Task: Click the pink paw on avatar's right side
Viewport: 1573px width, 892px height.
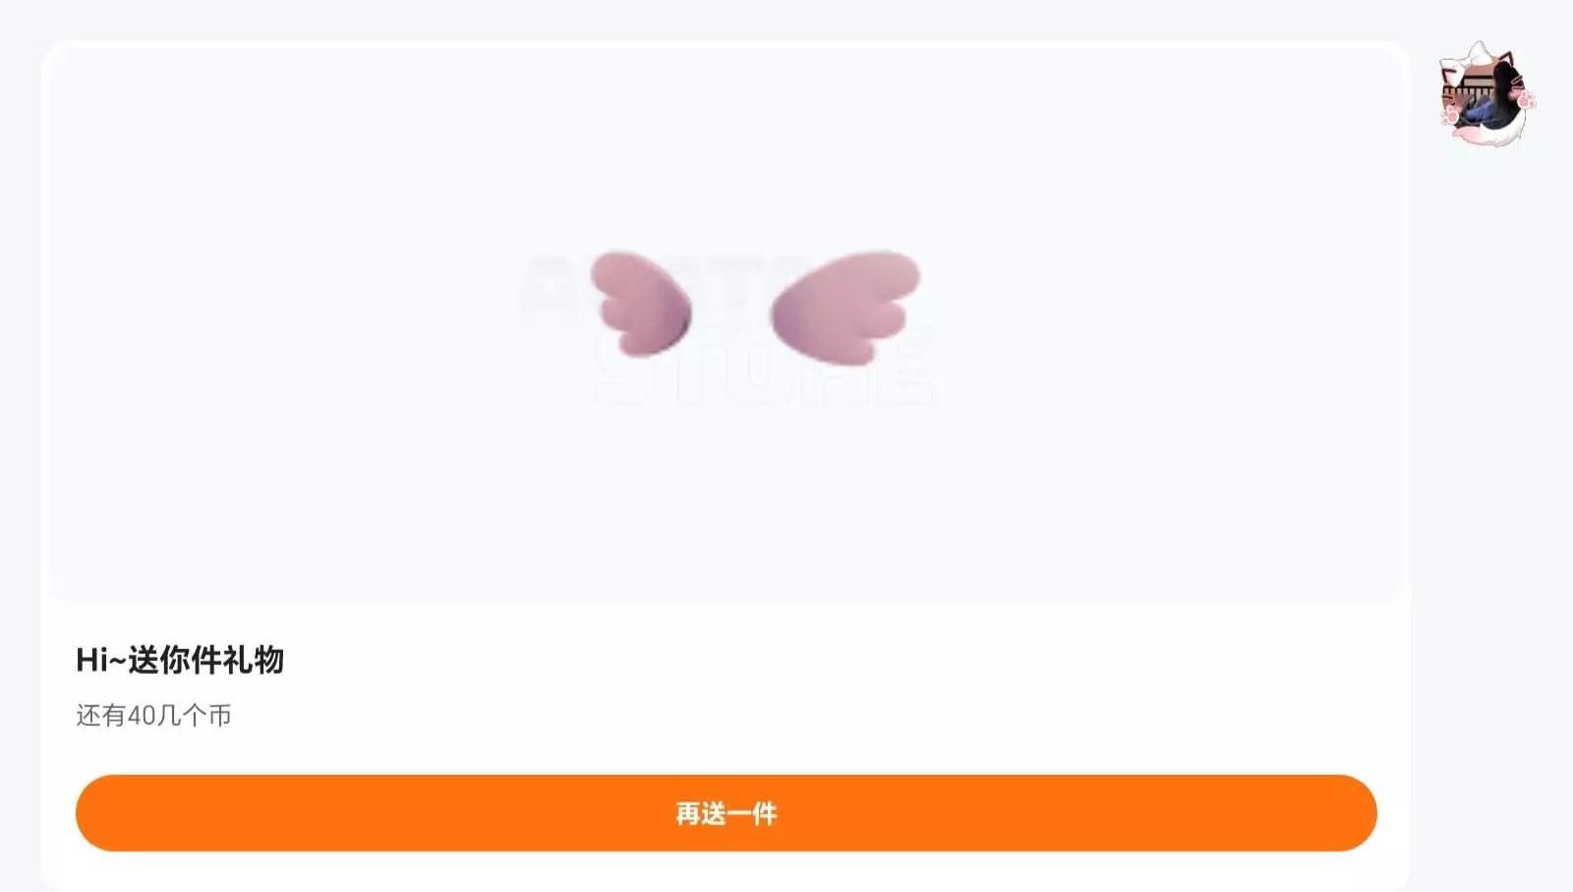Action: coord(1525,99)
